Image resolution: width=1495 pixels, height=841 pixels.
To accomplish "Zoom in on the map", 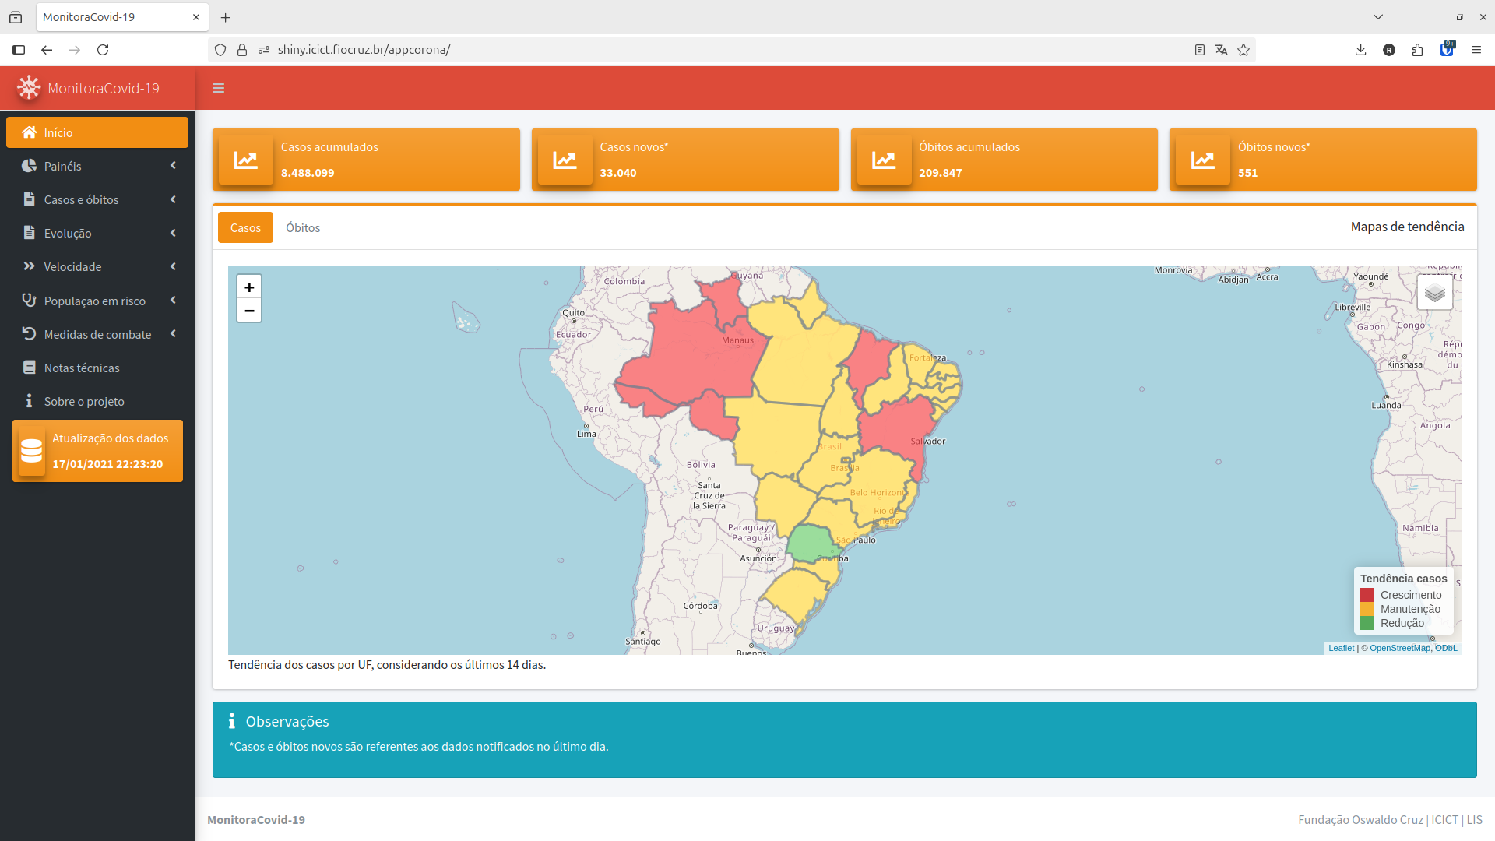I will click(249, 287).
